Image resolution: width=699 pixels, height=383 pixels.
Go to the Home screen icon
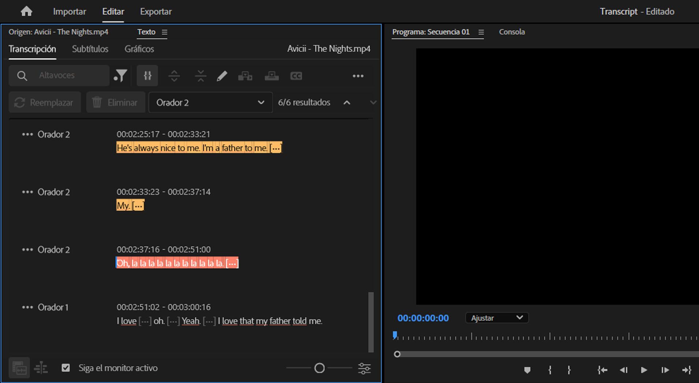pos(26,11)
